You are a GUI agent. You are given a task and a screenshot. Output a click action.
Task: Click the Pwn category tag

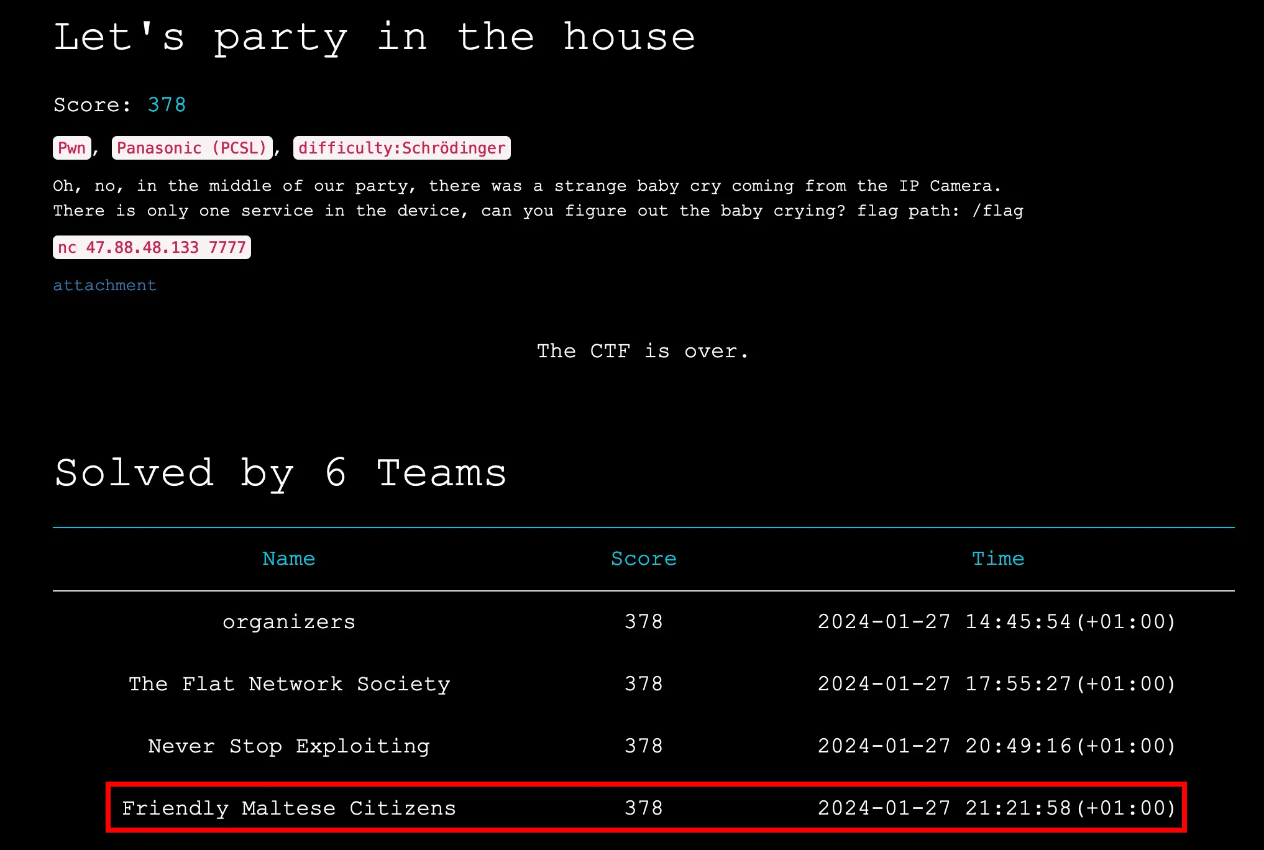click(x=72, y=148)
